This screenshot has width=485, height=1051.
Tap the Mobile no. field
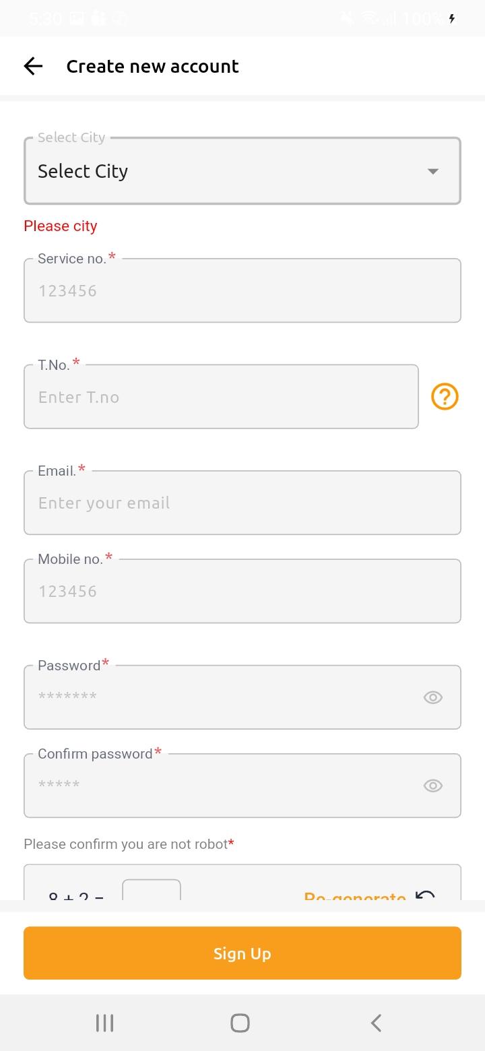(243, 592)
